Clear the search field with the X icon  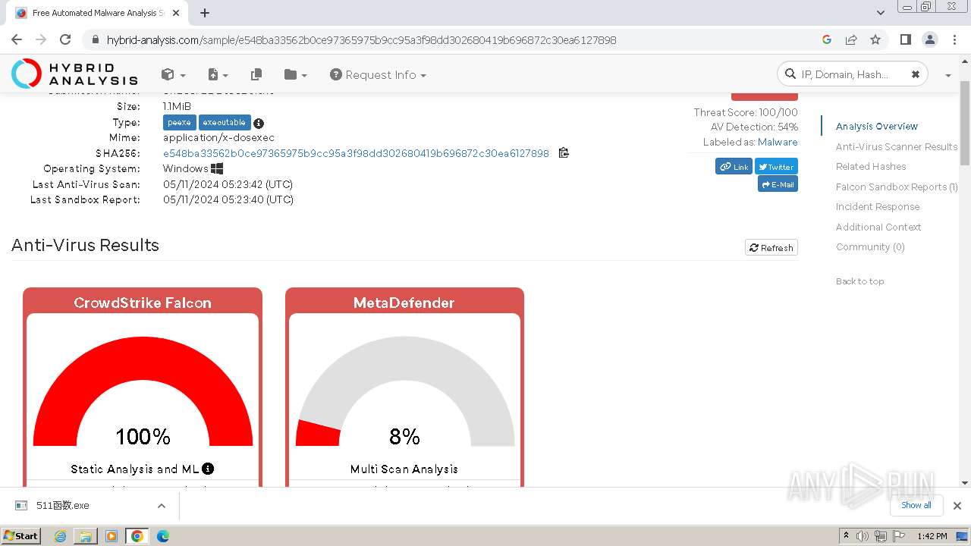(915, 74)
